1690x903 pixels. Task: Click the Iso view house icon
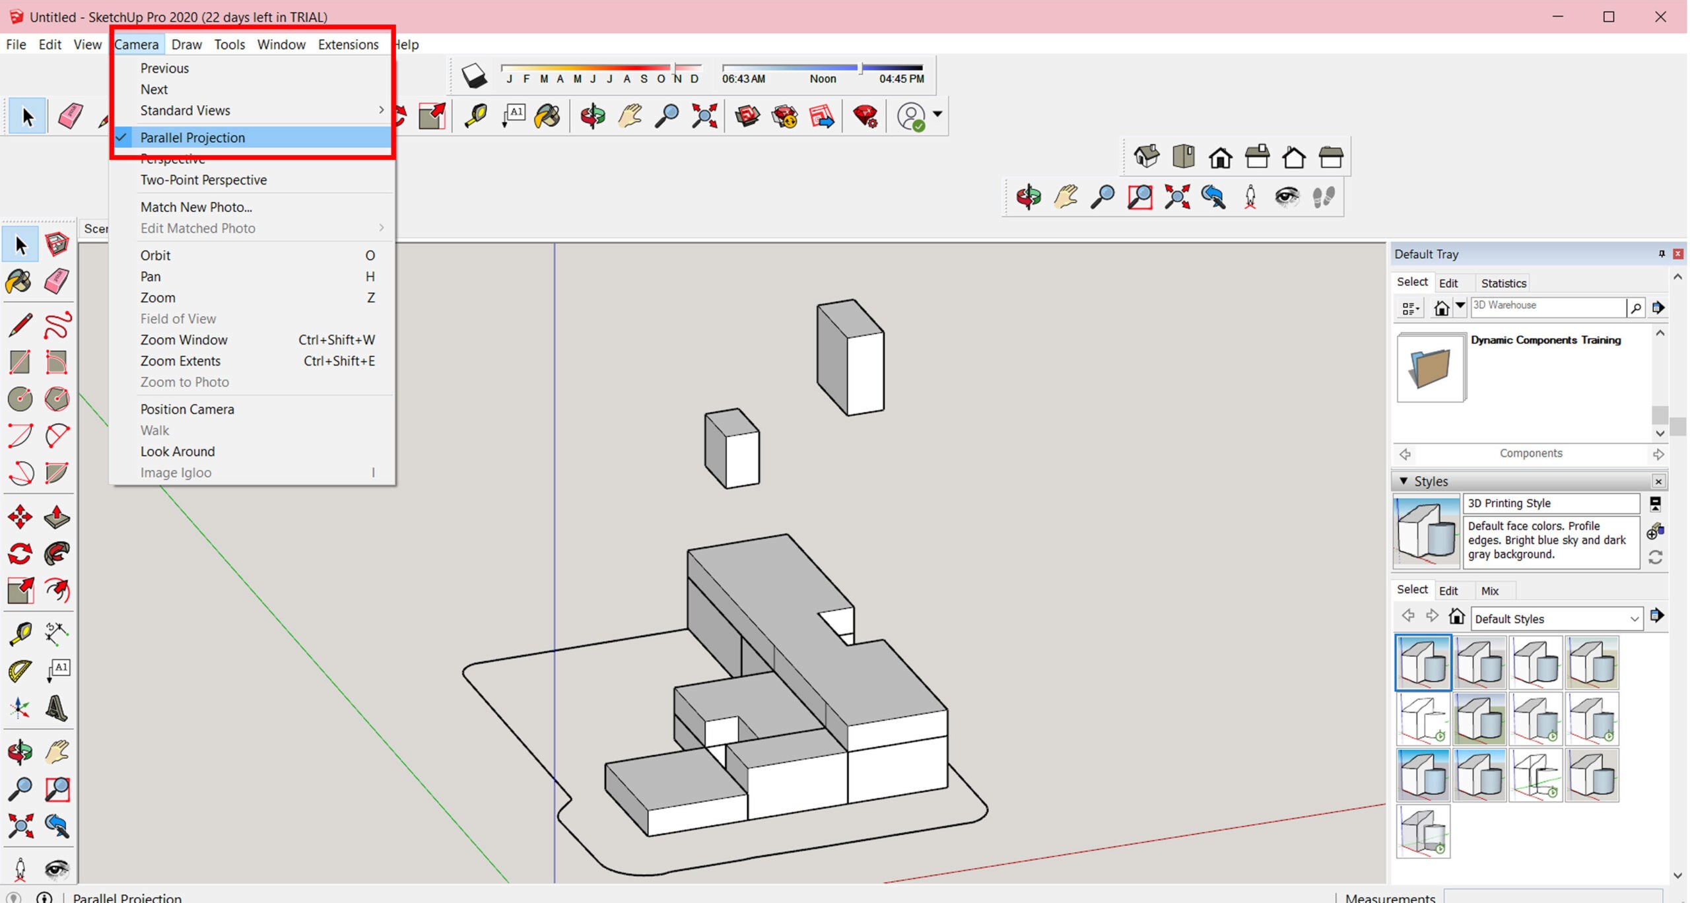tap(1146, 157)
